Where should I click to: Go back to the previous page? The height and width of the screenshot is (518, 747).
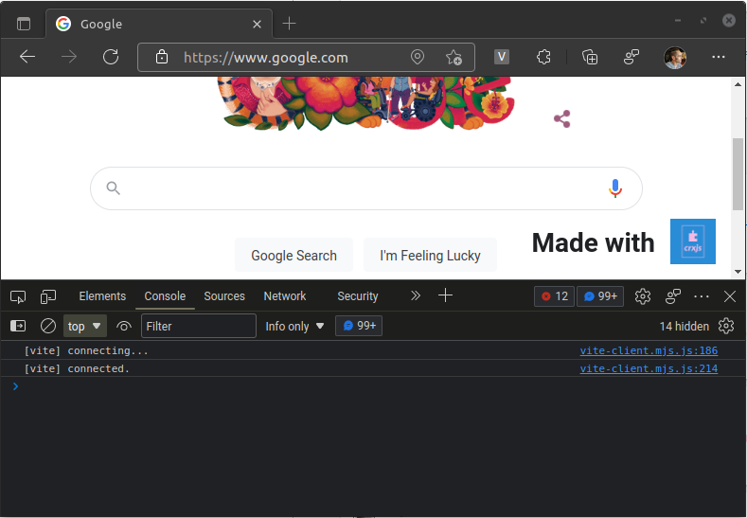(x=27, y=57)
